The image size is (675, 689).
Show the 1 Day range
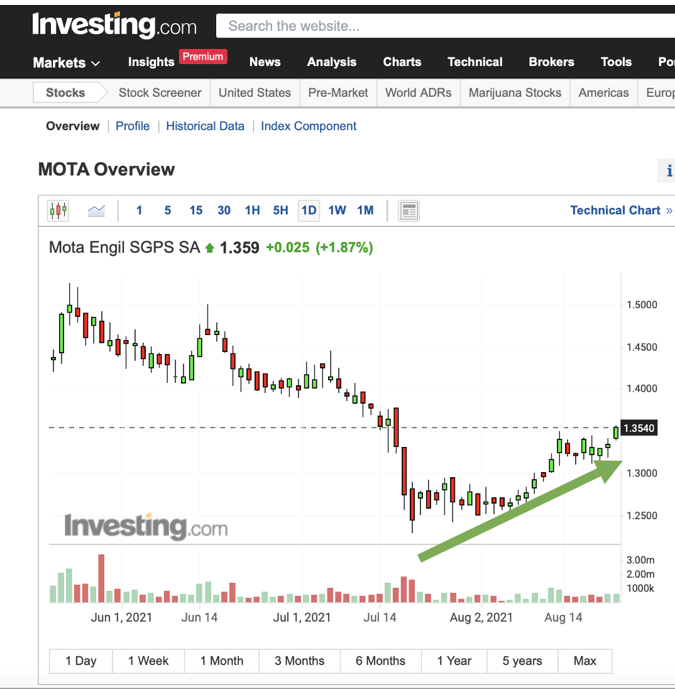pos(81,661)
